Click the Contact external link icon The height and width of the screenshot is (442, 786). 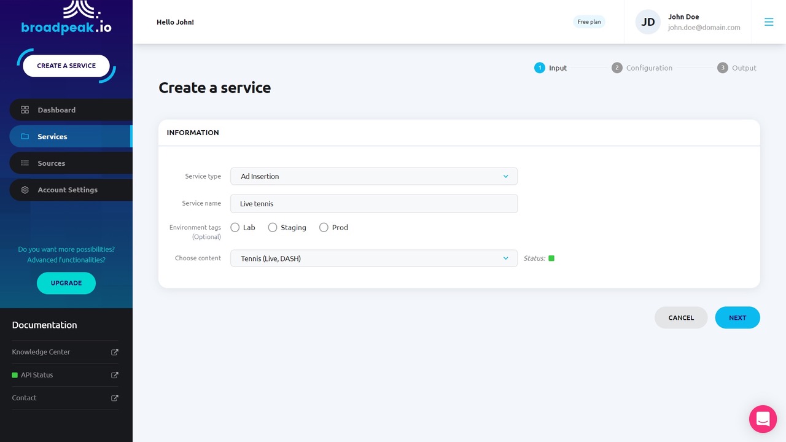tap(114, 398)
